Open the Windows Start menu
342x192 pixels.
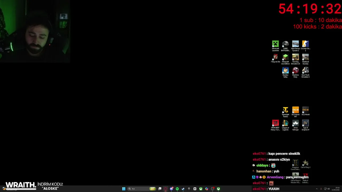[x=124, y=189]
